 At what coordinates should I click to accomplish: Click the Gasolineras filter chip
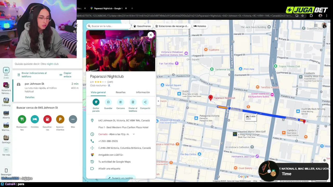pos(142,26)
